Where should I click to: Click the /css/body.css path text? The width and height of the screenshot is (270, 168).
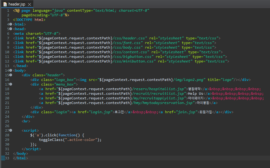tap(127, 47)
